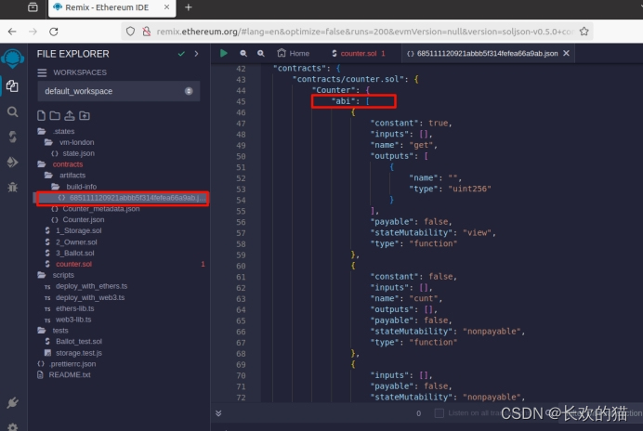Screen dimensions: 643x431
Task: Collapse File Explorer panel chevron
Action: tap(196, 54)
